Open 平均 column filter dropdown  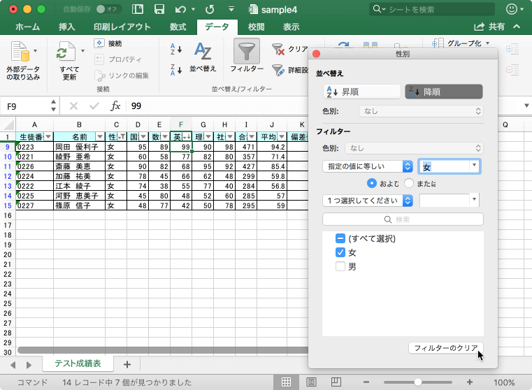[x=282, y=137]
